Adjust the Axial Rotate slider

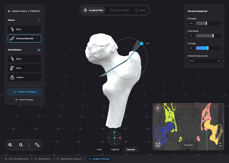coord(208,36)
